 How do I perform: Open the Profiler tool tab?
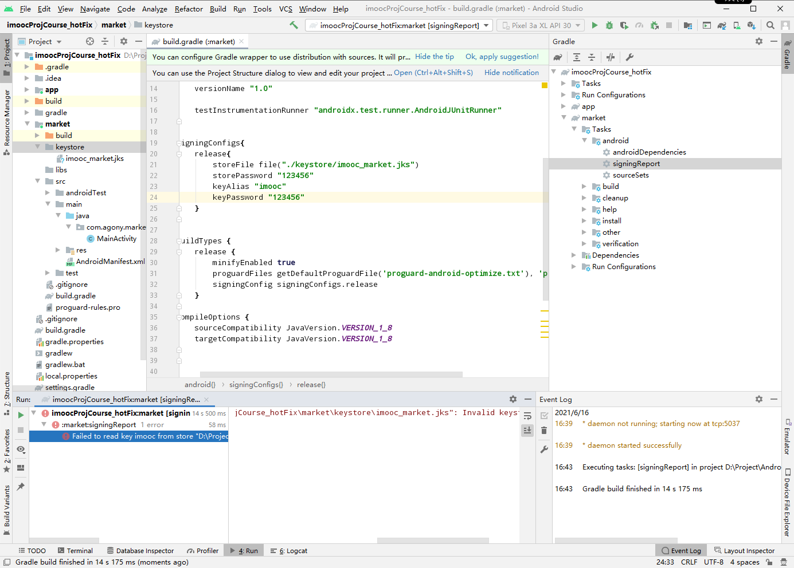point(202,551)
